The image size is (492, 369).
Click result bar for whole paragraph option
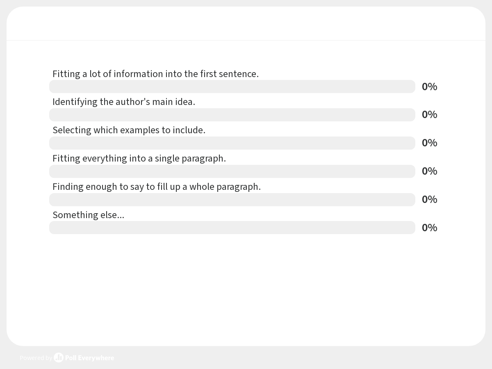pyautogui.click(x=232, y=200)
